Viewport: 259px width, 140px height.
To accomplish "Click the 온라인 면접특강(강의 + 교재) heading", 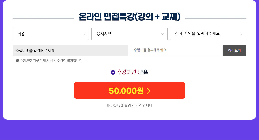I will (x=130, y=17).
